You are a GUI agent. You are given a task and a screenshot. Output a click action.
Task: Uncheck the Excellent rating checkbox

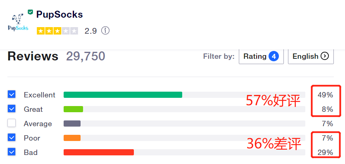(12, 95)
